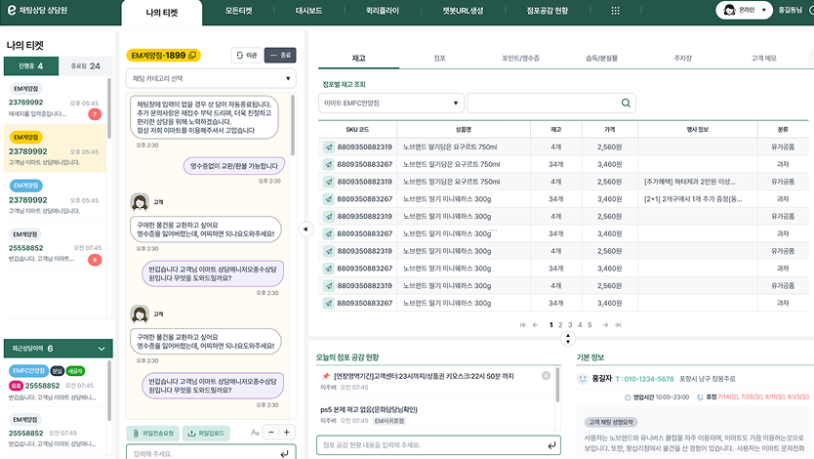Open the 채팅 카테고리 선택 dropdown
The image size is (814, 459).
click(210, 78)
